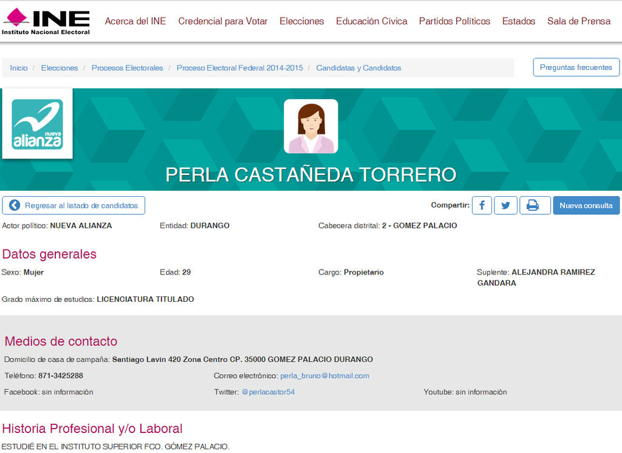Open the Elecciones menu item
The image size is (622, 453).
tap(302, 21)
